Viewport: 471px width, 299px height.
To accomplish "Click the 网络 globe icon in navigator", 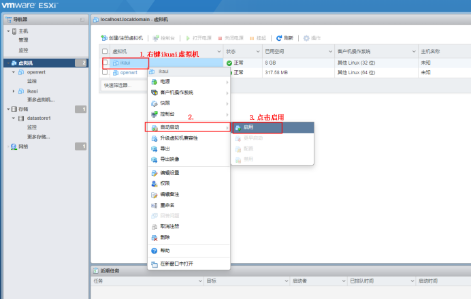I will click(14, 146).
